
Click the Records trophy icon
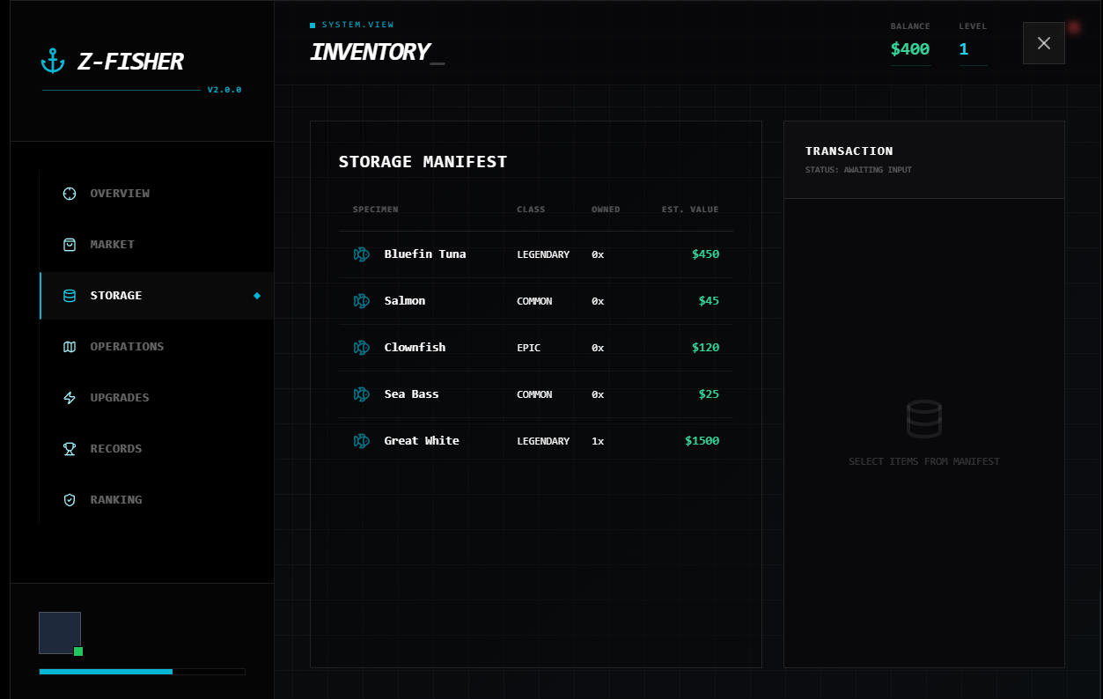point(70,449)
